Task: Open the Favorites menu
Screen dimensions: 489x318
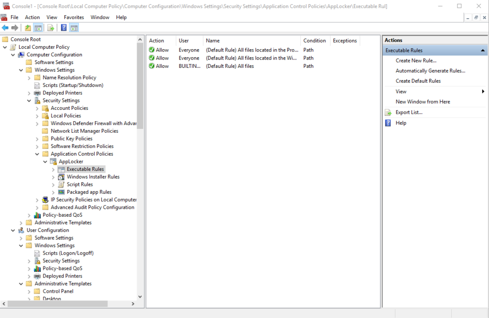Action: click(x=74, y=18)
